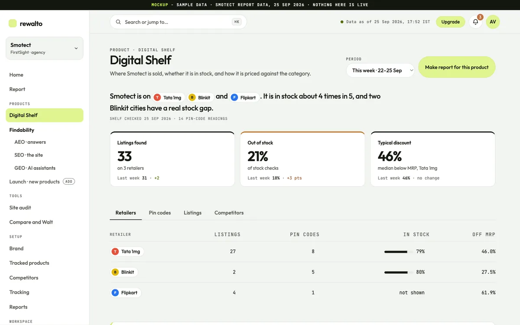520x325 pixels.
Task: Click the ADD badge beside Launch
Action: [68, 182]
